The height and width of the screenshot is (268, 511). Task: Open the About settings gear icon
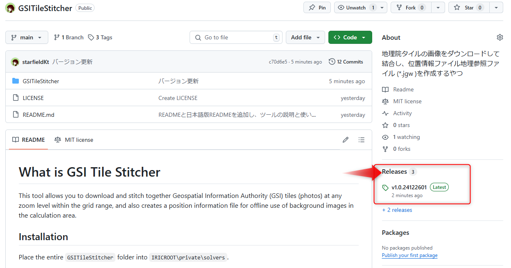tap(500, 37)
